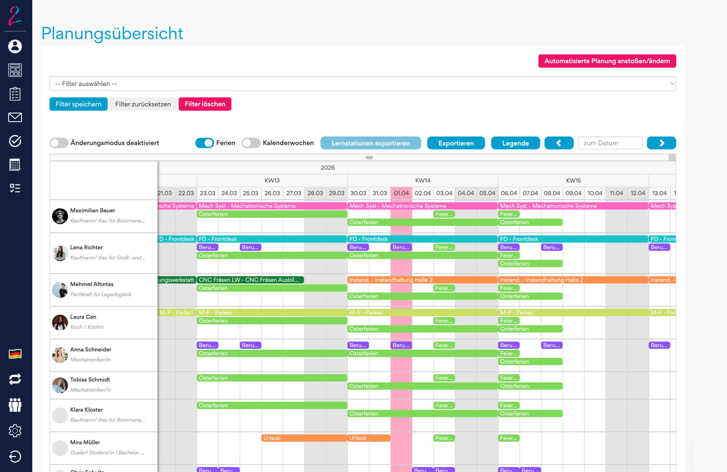The image size is (727, 472).
Task: Click the horizontal timeline scrollbar handle
Action: 369,157
